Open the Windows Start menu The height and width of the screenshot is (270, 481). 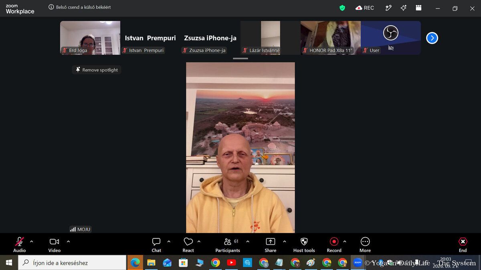[9, 263]
